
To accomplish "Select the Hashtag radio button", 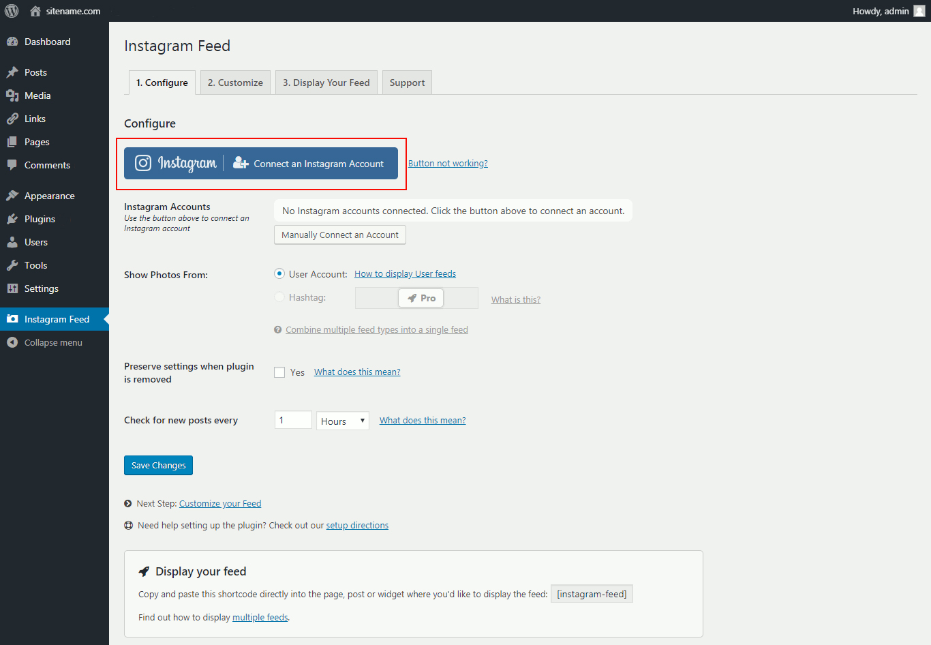I will [279, 297].
